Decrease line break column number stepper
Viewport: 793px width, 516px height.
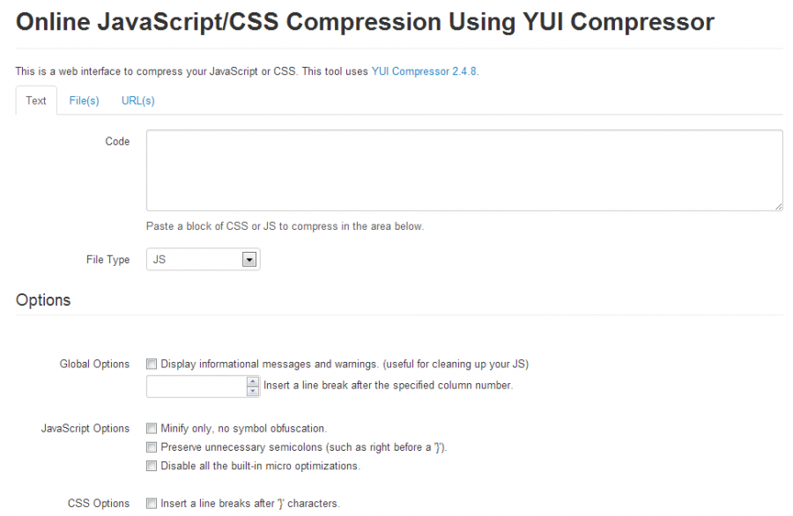point(253,391)
